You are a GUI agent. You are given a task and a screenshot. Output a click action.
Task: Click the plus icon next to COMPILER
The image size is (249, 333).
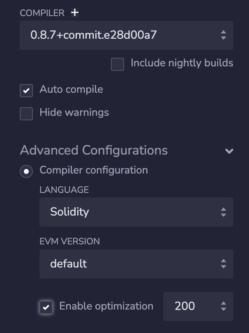pyautogui.click(x=74, y=13)
